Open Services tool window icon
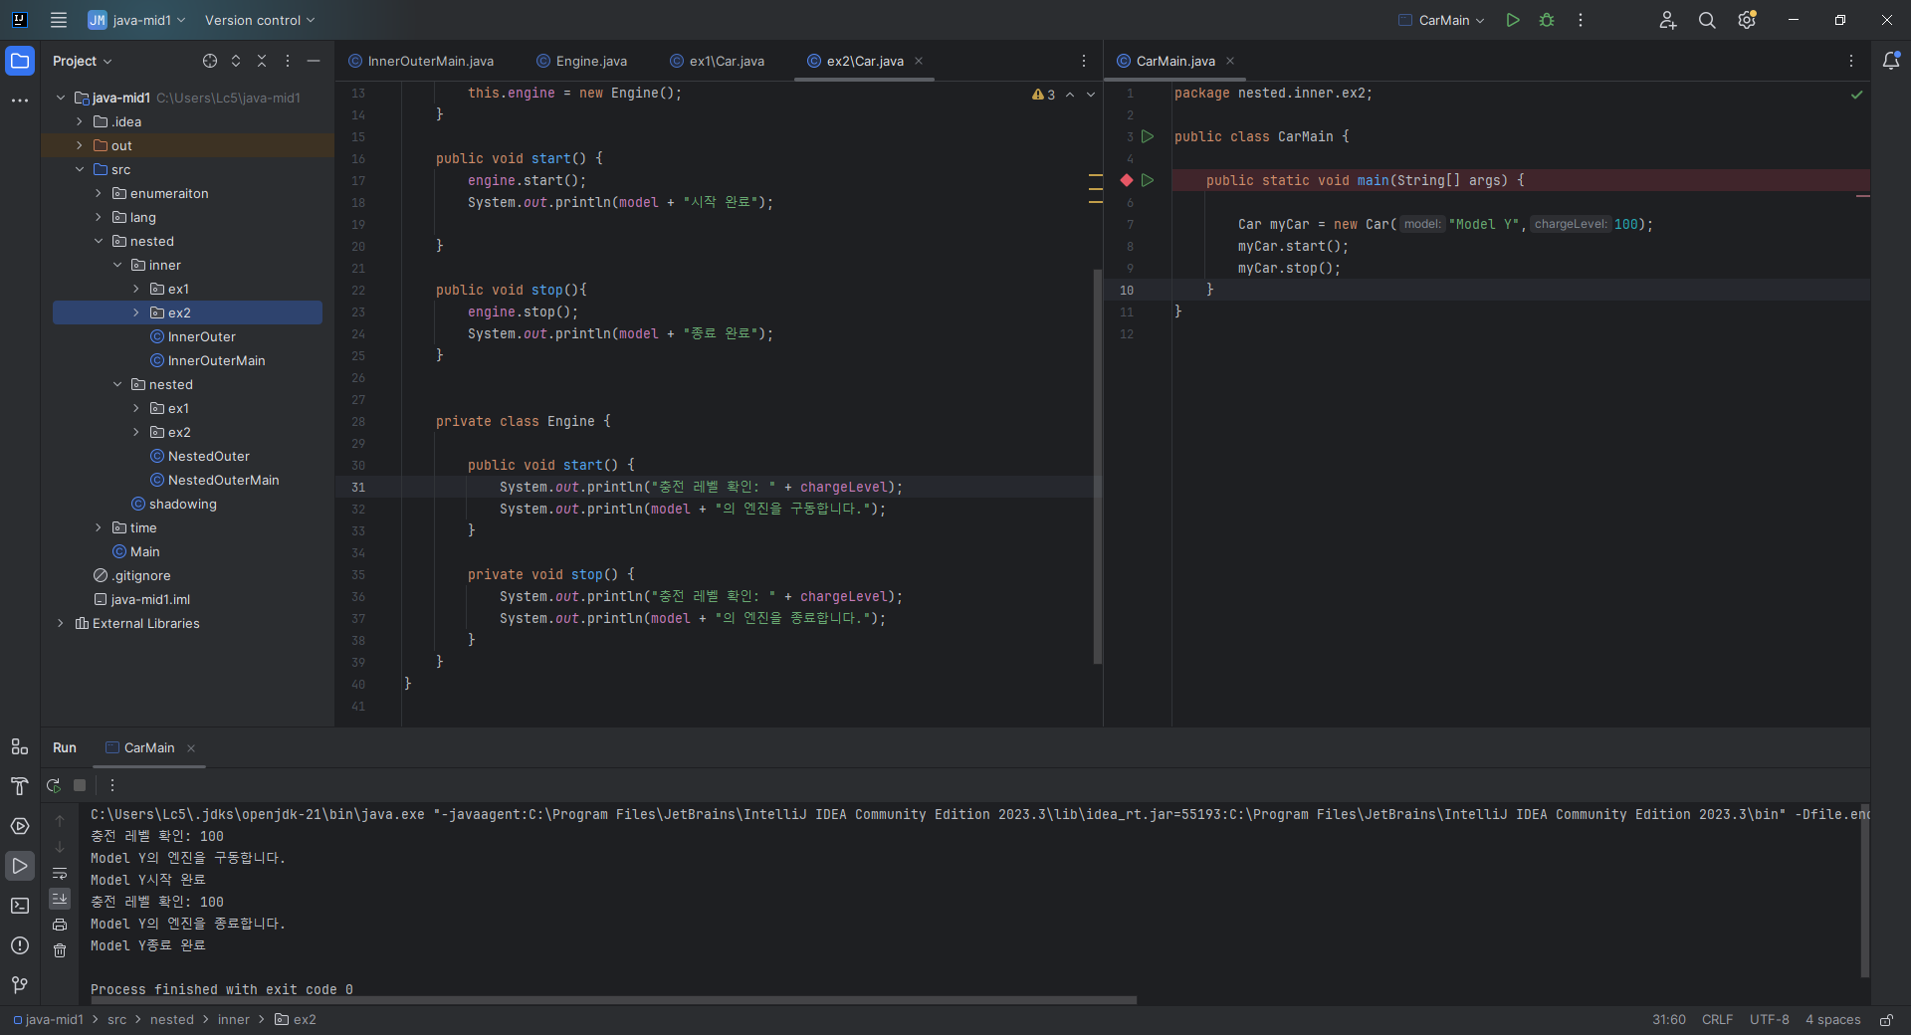This screenshot has width=1911, height=1035. [20, 826]
